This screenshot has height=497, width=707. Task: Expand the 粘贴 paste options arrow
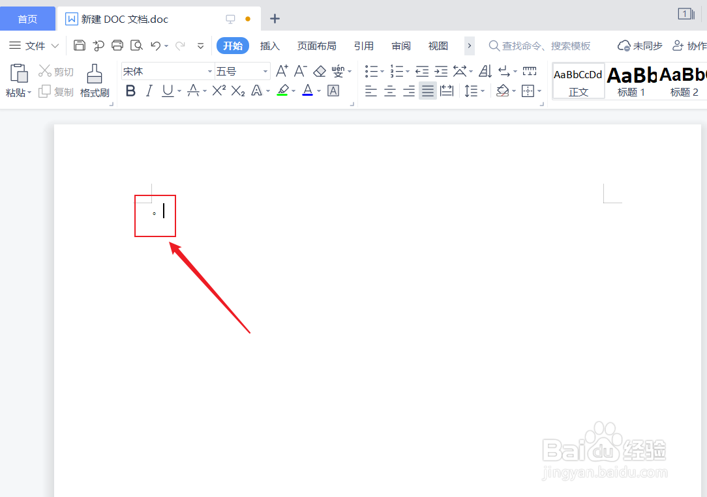point(29,92)
